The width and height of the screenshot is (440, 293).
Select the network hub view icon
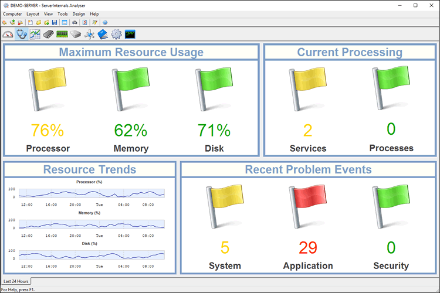tap(89, 34)
